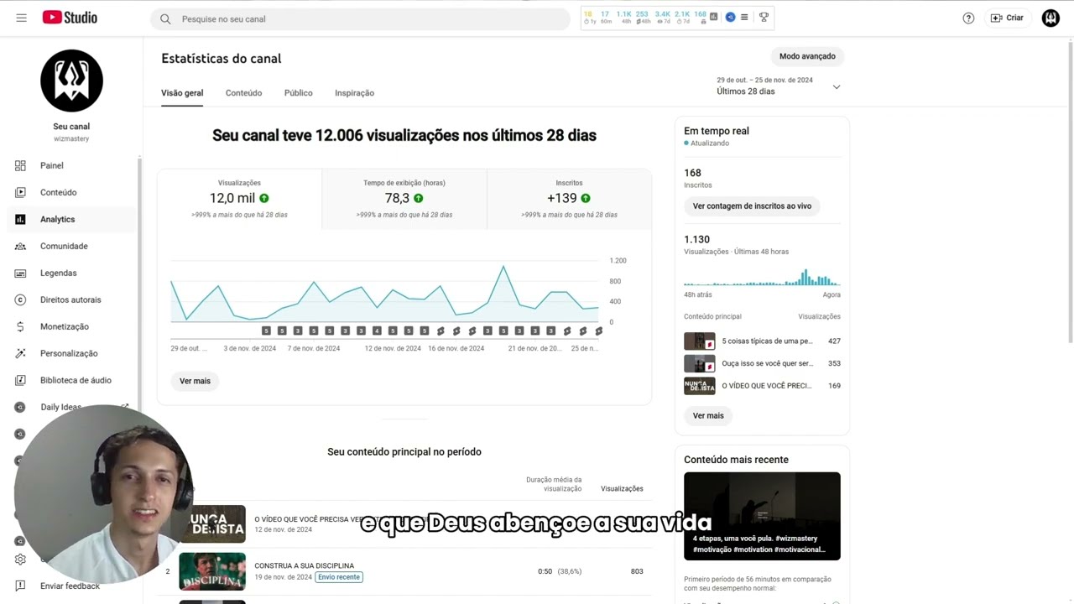Open the Daily Ideas sidebar icon
Viewport: 1074px width, 604px height.
[20, 407]
